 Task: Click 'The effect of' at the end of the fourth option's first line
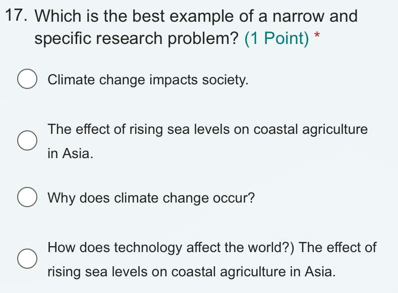(337, 247)
